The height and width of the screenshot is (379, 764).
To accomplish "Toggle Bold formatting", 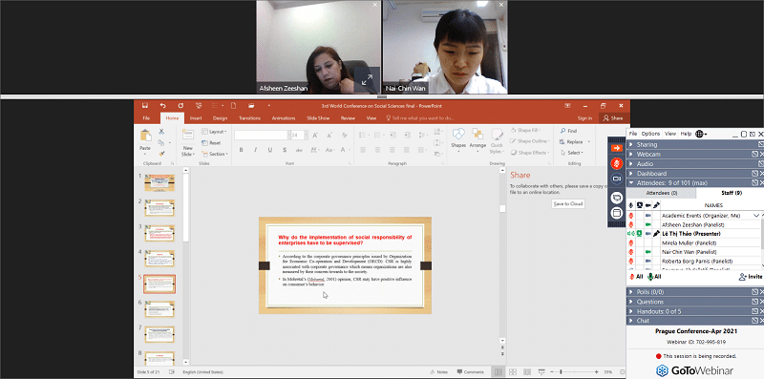I will (241, 150).
